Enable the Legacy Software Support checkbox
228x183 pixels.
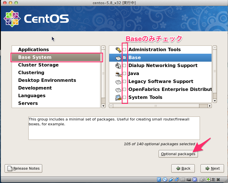(124, 81)
